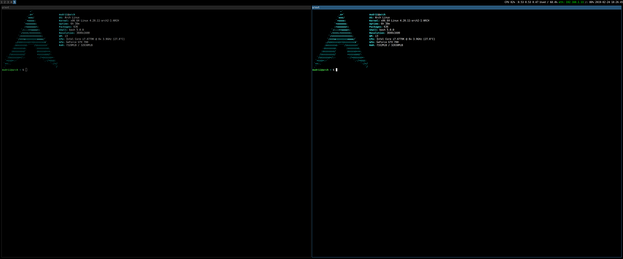Click the load average values in status bar
The height and width of the screenshot is (259, 623).
pos(528,2)
